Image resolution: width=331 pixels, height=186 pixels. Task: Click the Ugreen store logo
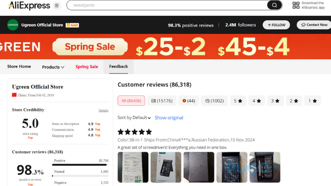(x=13, y=25)
